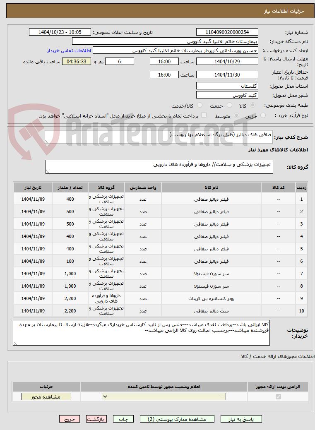Click the need number field 1104090020000254
Screen dimensions: 315x430
tap(227, 32)
